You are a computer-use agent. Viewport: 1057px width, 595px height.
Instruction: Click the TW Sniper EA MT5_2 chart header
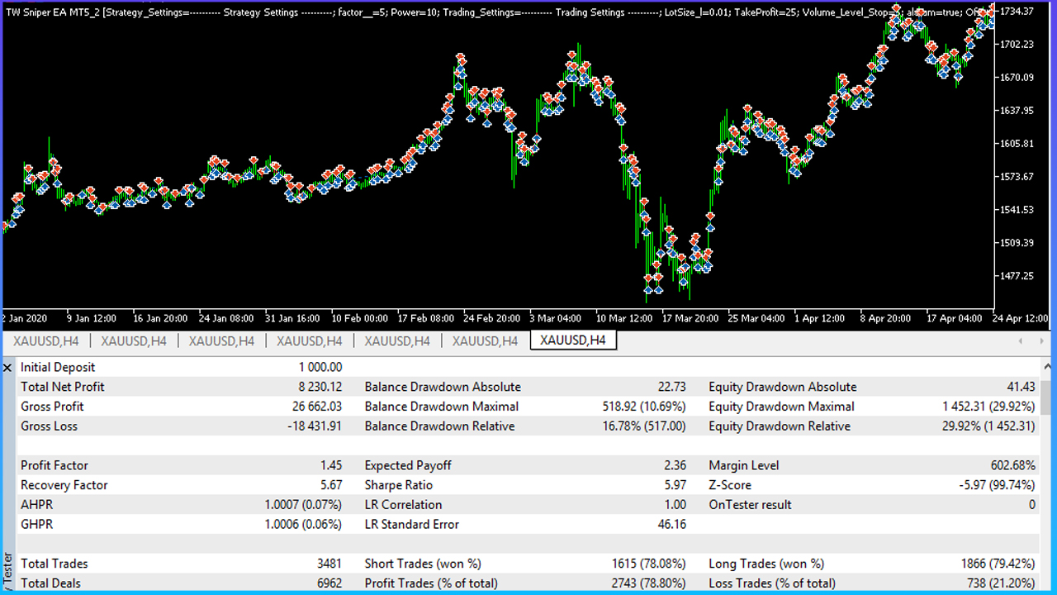53,12
